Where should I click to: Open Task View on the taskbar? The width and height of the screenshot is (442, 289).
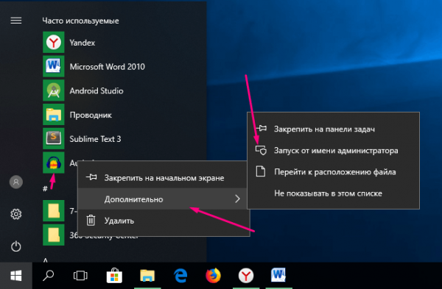pos(80,276)
